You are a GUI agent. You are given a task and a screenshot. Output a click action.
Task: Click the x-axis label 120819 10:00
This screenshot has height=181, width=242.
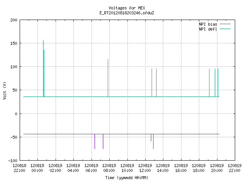(127, 168)
